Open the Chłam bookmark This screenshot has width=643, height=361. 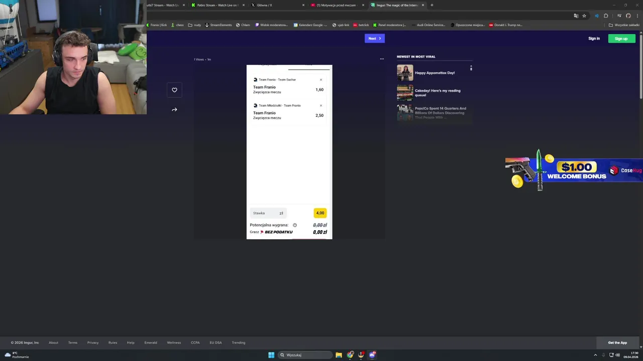pyautogui.click(x=243, y=25)
